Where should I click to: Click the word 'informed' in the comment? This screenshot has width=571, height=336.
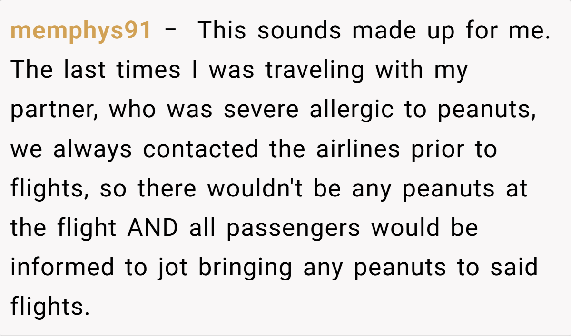[x=62, y=268]
